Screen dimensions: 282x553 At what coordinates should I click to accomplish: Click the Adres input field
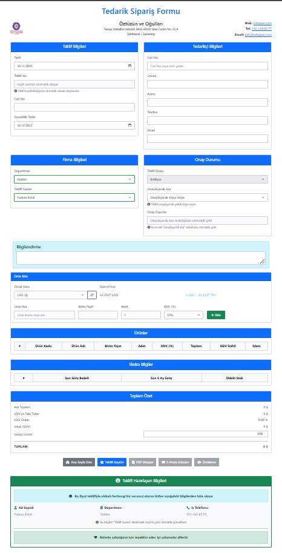click(208, 102)
